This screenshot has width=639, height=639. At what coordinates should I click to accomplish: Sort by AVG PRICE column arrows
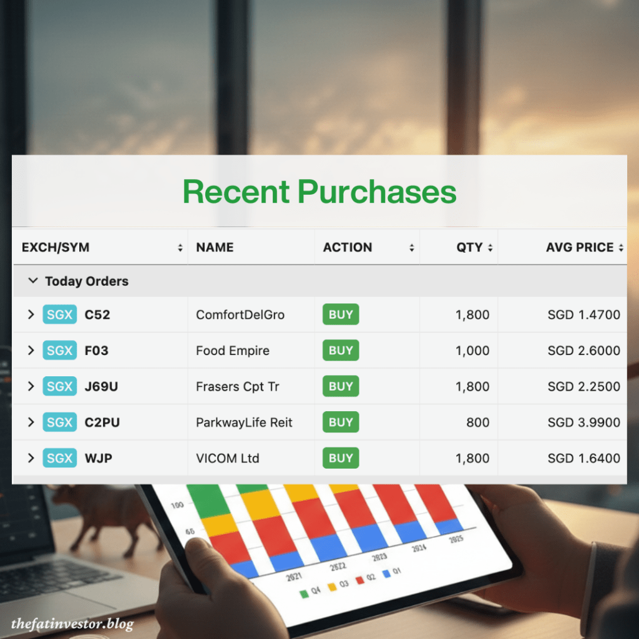tap(621, 248)
